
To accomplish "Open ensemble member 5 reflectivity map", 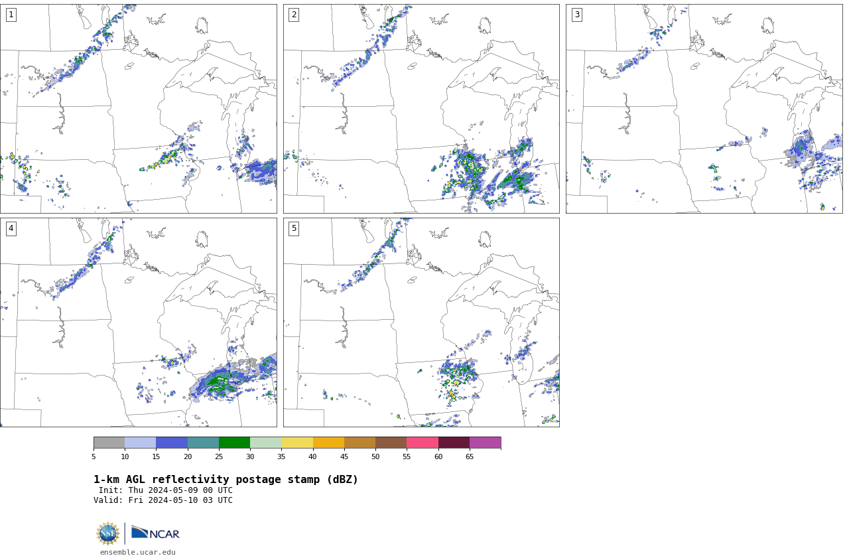I will tap(421, 322).
